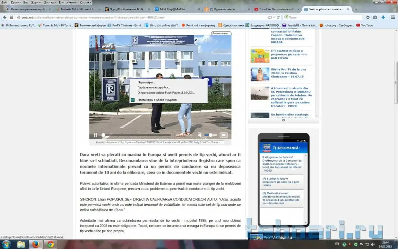Open File Explorer from taskbar
This screenshot has width=398, height=249.
[x=21, y=245]
